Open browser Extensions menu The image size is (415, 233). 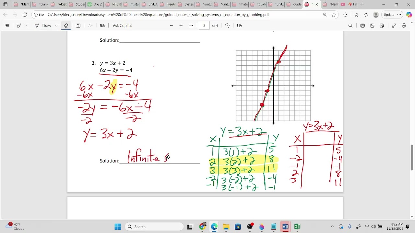(346, 15)
